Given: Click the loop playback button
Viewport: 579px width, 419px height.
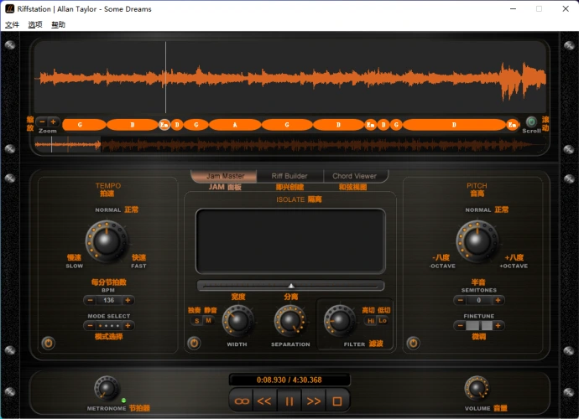Looking at the screenshot, I should click(242, 401).
